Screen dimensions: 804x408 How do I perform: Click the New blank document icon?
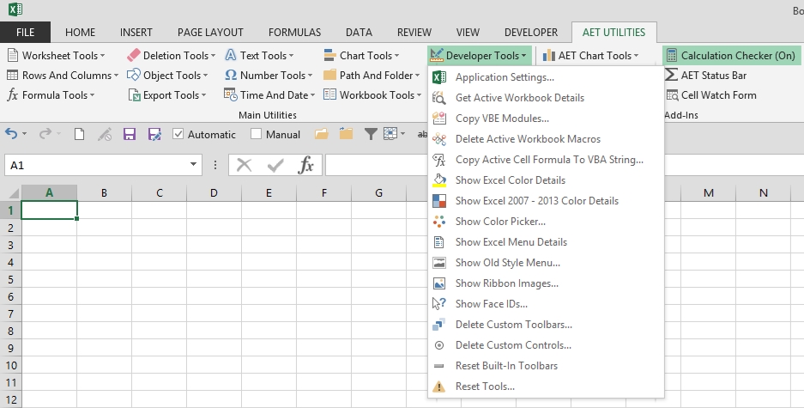tap(79, 135)
